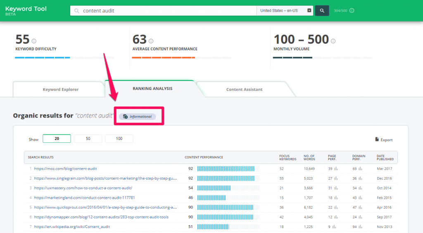Click date cell Mar 2017
Screen dimensions: 423x233
click(x=385, y=169)
